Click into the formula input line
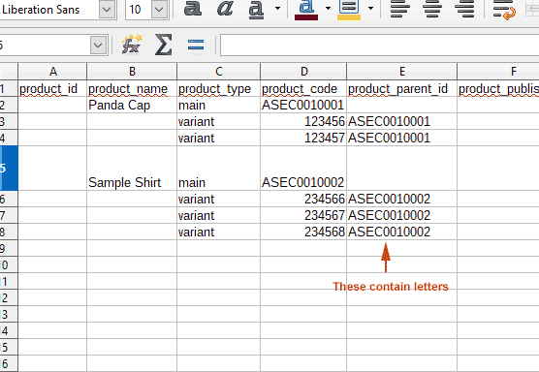The width and height of the screenshot is (539, 372). pos(379,45)
